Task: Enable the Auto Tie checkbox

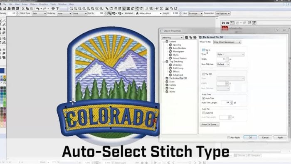Action: [x=204, y=113]
